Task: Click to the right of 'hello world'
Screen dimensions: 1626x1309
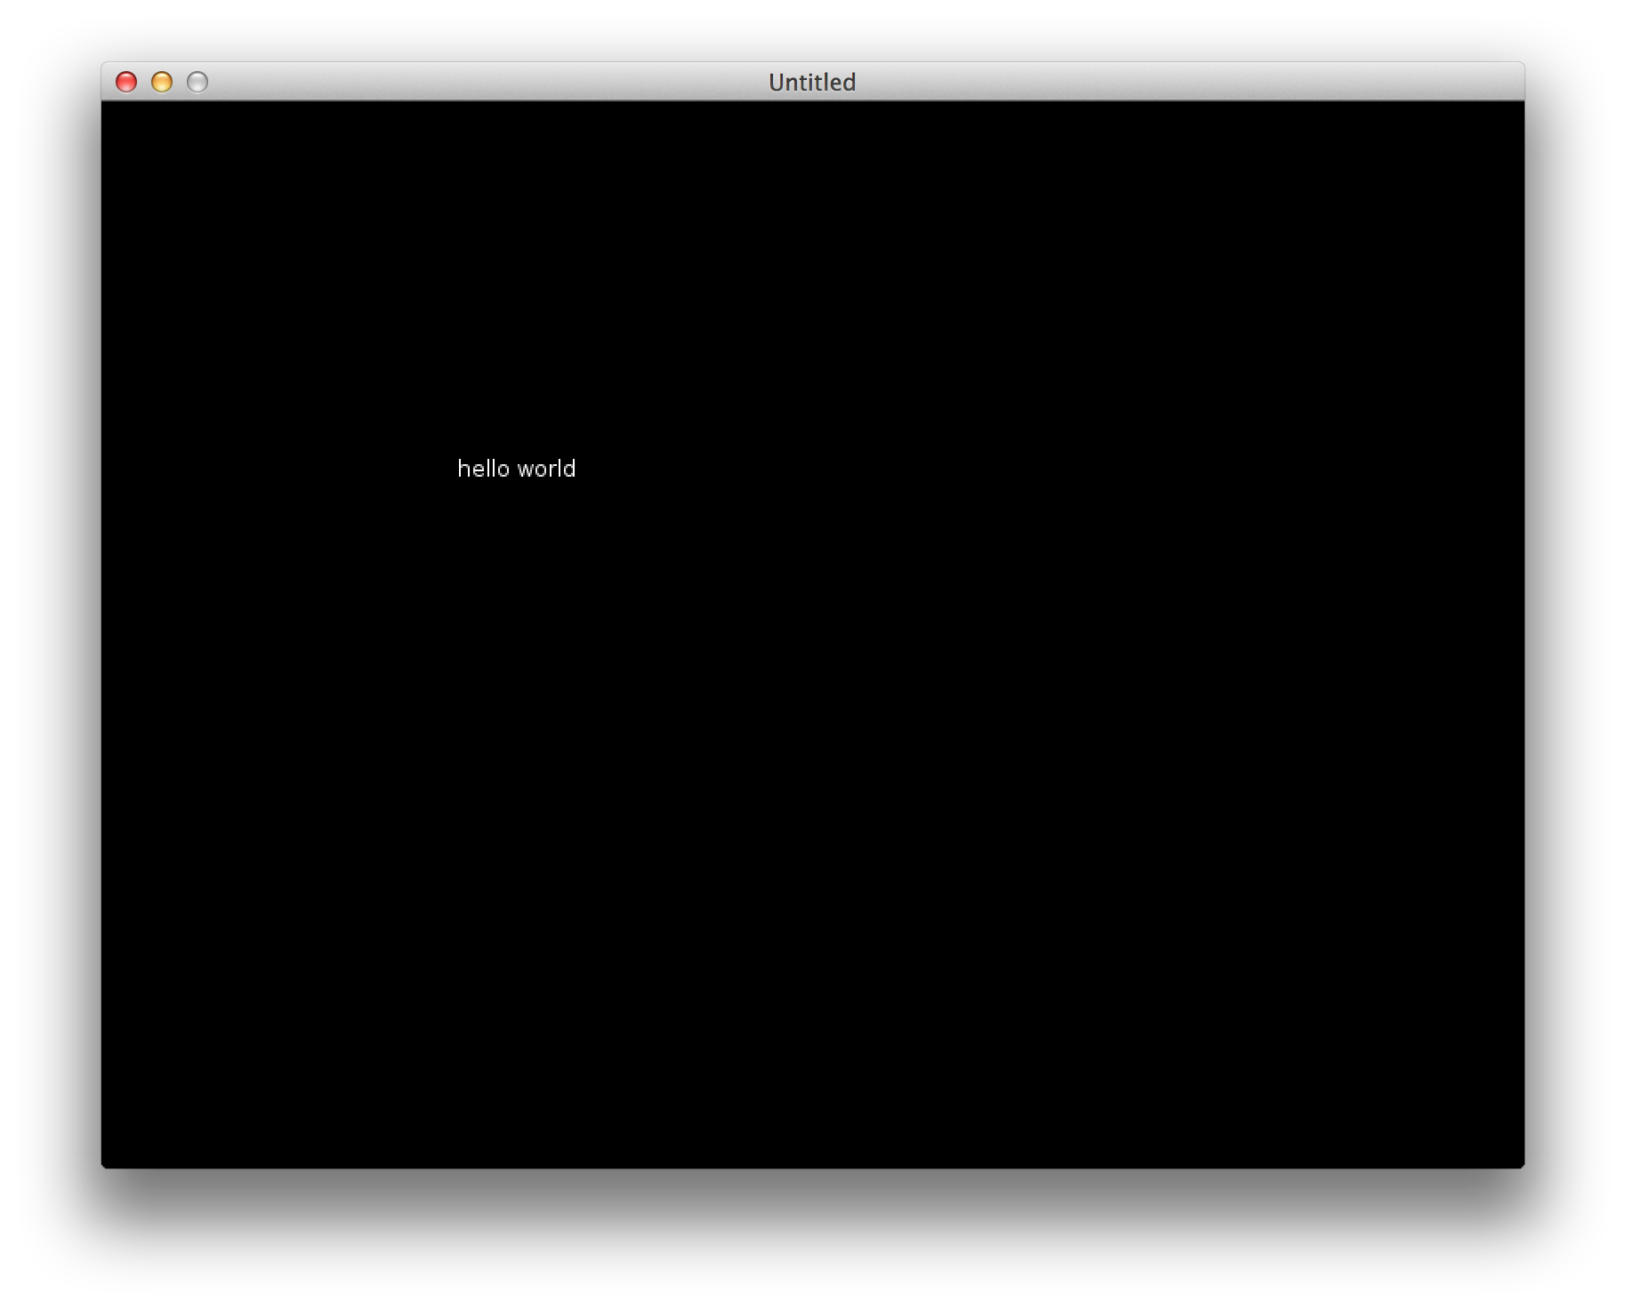Action: click(640, 469)
